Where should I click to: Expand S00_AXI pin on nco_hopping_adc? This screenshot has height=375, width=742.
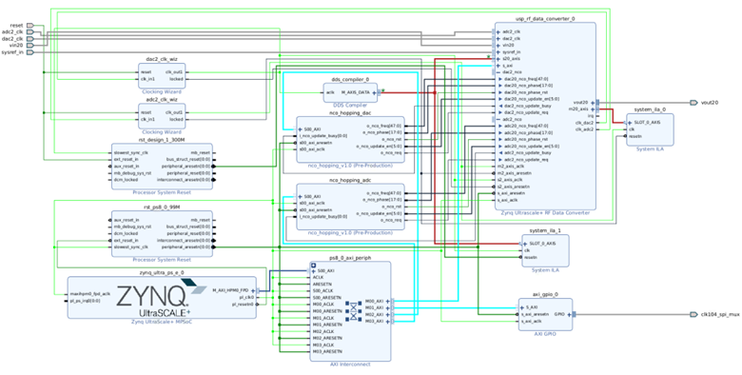[300, 196]
